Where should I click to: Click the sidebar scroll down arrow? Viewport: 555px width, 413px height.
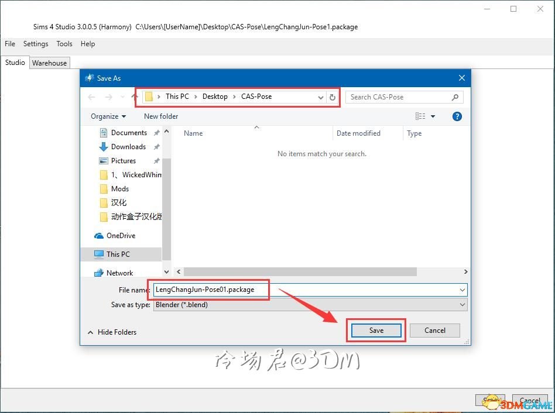[x=166, y=272]
